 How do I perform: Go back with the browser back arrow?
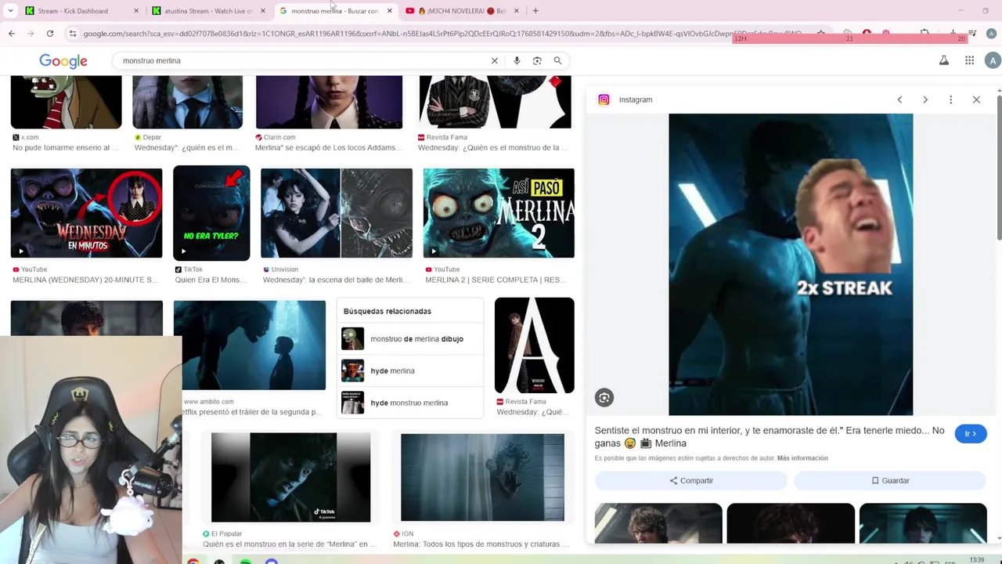tap(12, 34)
